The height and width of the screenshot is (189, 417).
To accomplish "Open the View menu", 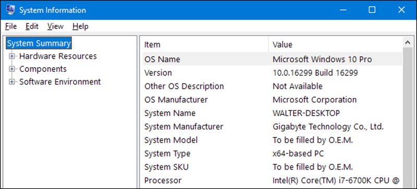I will (x=55, y=27).
